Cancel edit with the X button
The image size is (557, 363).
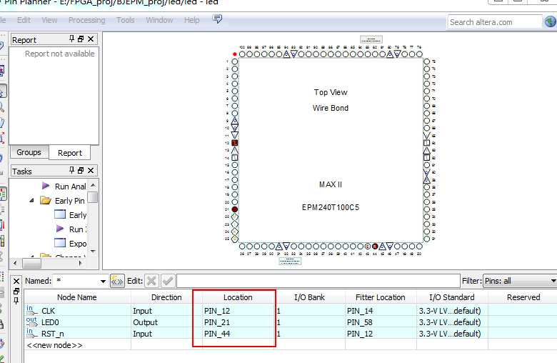pyautogui.click(x=151, y=281)
